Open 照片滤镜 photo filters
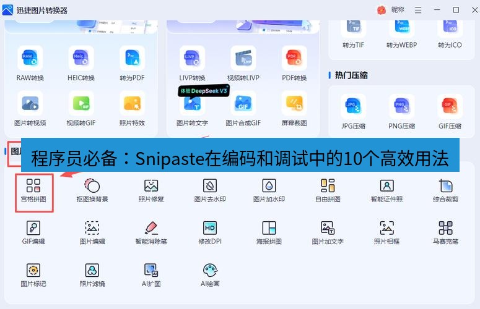 [92, 275]
